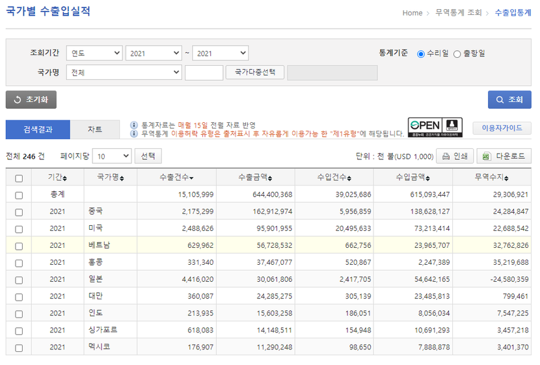Click the 선택 button next to page size

point(148,156)
